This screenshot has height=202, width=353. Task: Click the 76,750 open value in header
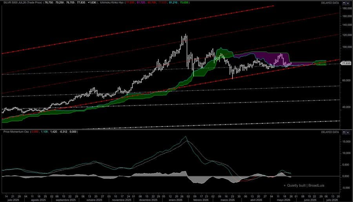(x=49, y=3)
